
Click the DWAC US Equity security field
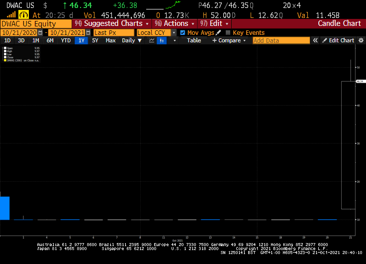coord(36,23)
